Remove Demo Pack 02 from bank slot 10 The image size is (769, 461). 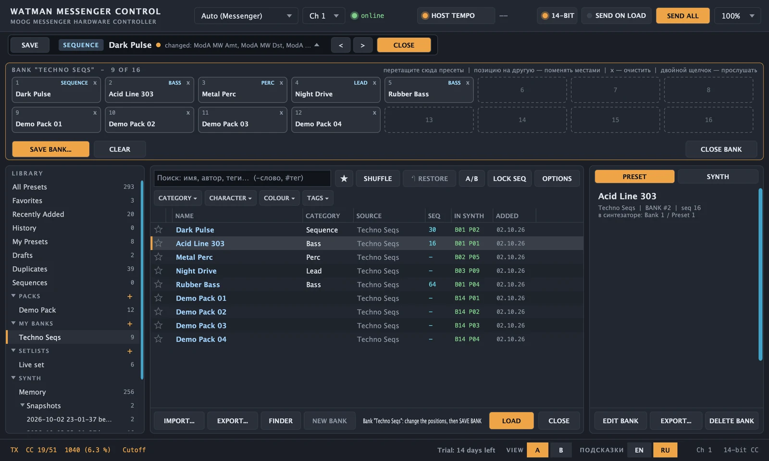[x=188, y=113]
